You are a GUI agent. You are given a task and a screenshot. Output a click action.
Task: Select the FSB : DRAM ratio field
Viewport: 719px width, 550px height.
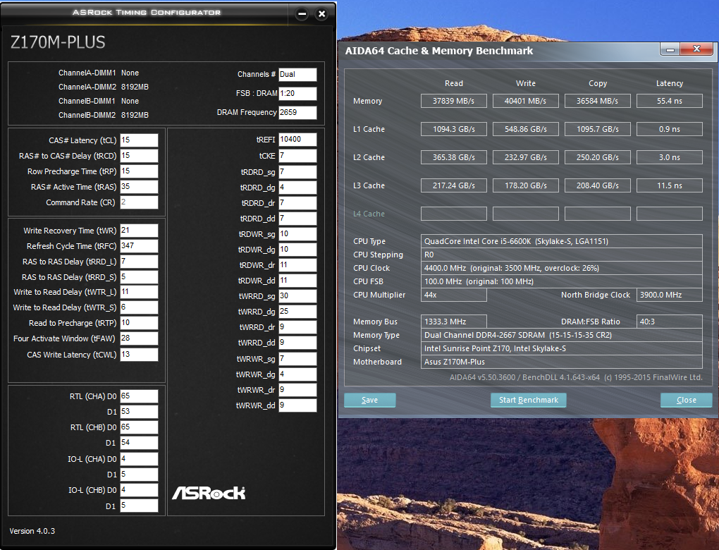pos(297,94)
